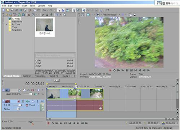Click the audio event on track 2
Viewport: 180px width, 130px height.
point(75,105)
